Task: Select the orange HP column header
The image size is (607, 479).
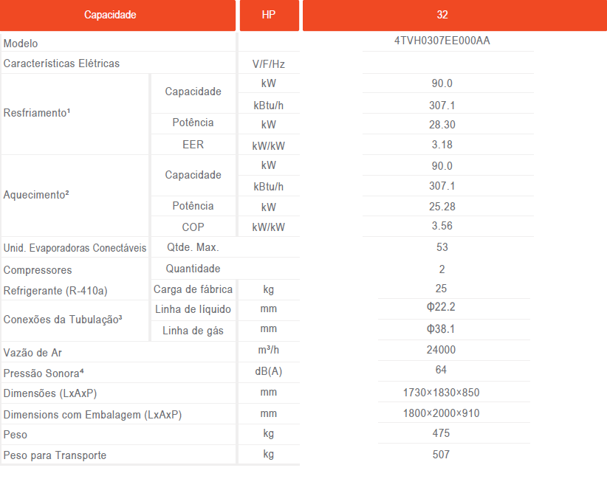Action: [x=269, y=15]
